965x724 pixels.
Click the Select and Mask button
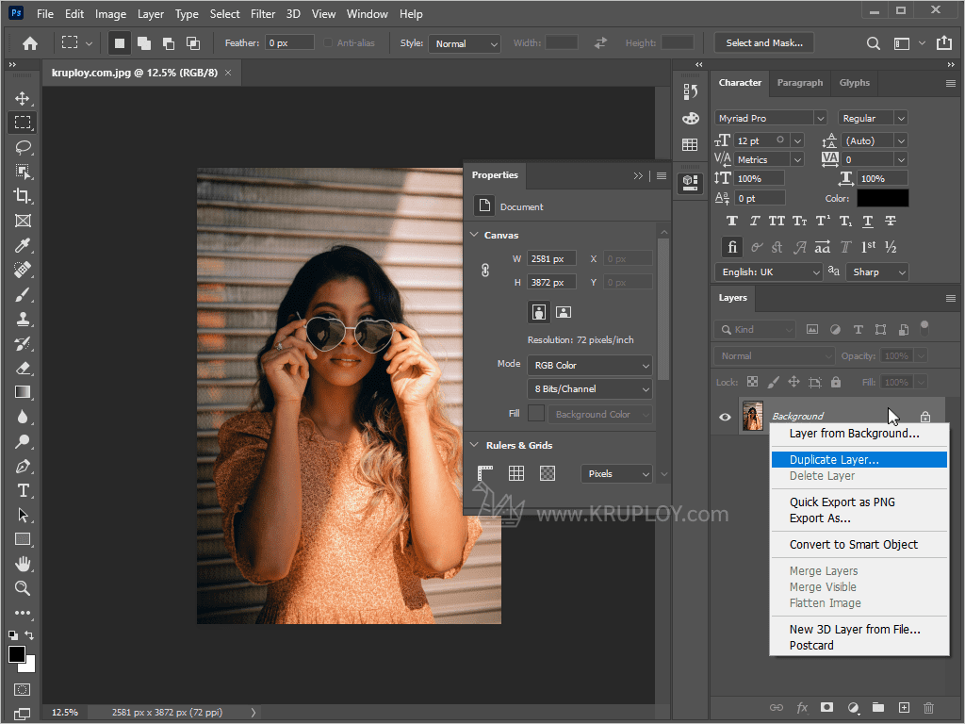tap(763, 43)
